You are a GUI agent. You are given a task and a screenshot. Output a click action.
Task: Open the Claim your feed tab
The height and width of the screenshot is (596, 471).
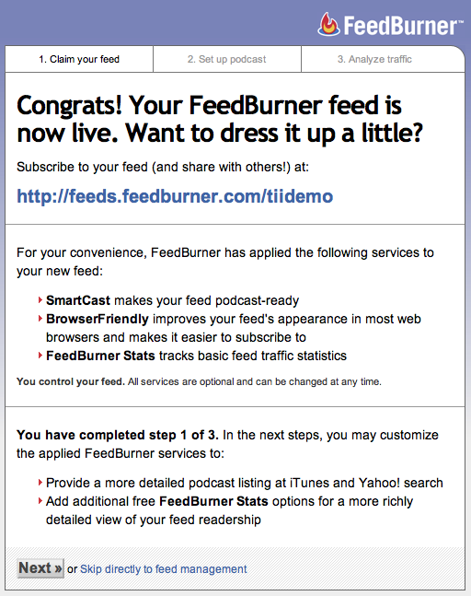(x=79, y=59)
